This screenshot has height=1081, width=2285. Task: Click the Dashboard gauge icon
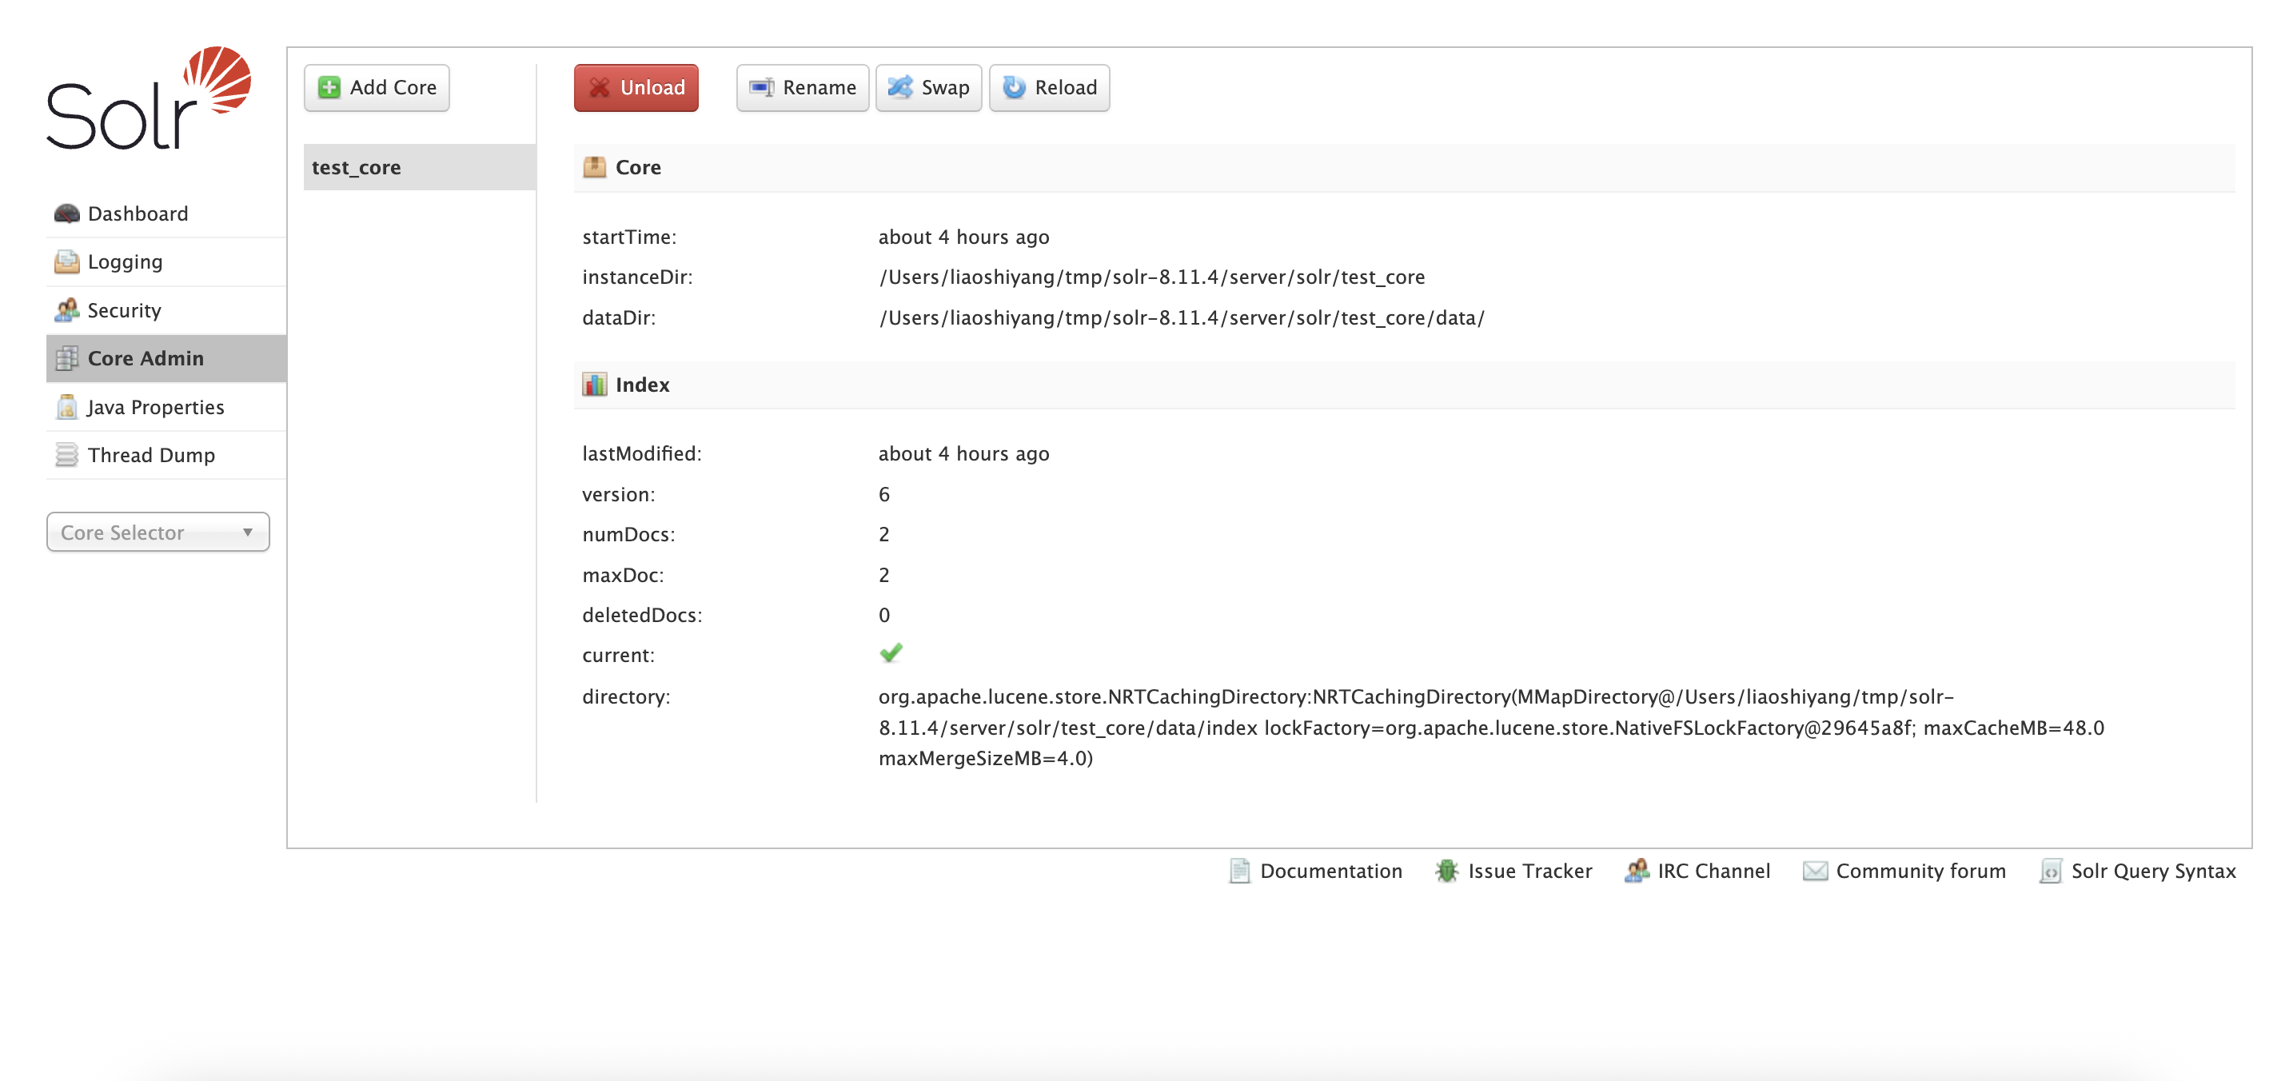66,213
